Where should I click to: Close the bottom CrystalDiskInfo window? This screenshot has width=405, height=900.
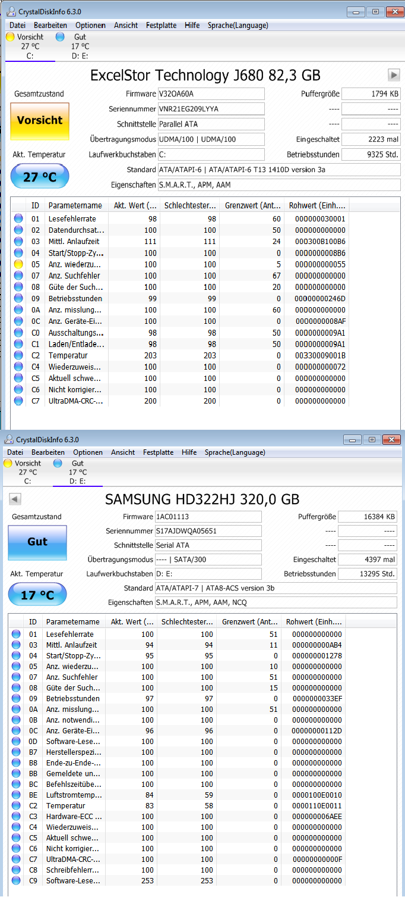coord(392,439)
